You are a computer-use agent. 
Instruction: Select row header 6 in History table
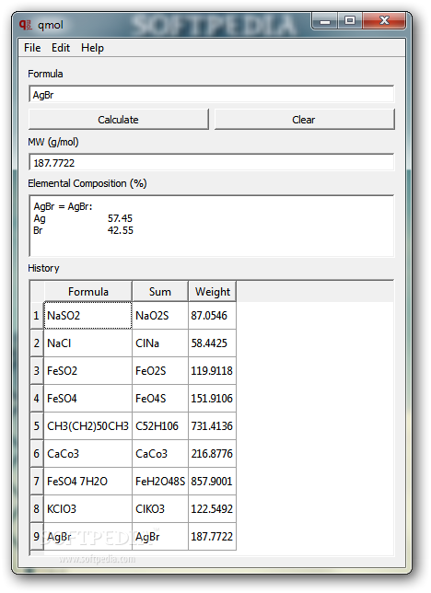(37, 453)
